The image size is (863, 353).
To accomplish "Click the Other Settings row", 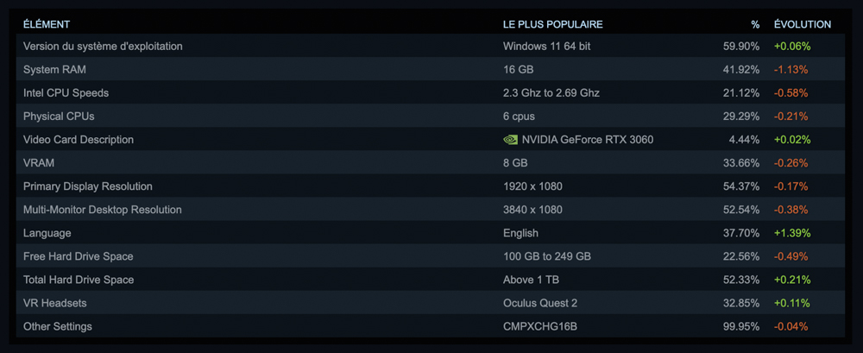I will [x=431, y=326].
